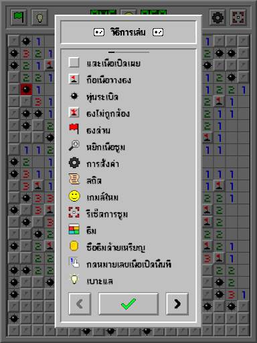Click the 'ธีม' label

click(91, 230)
